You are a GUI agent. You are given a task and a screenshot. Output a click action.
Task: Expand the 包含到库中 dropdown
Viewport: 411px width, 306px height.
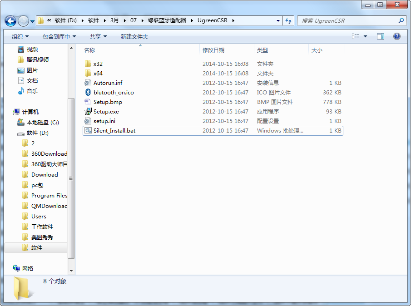point(59,36)
